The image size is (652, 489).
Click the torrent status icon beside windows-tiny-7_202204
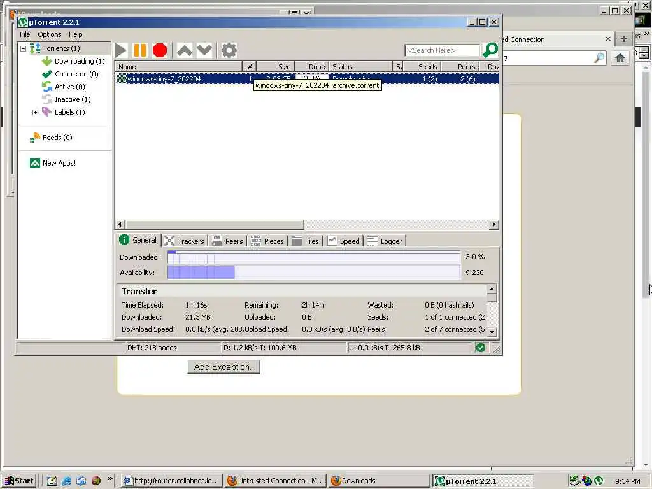click(x=122, y=78)
